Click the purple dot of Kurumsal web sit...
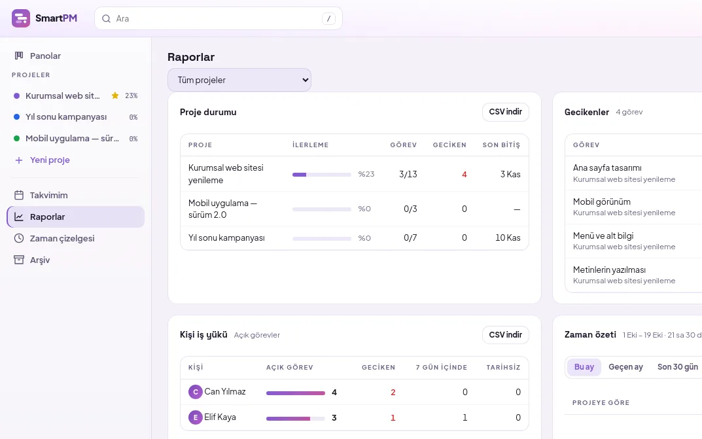Screen dimensions: 702x439 pos(16,96)
